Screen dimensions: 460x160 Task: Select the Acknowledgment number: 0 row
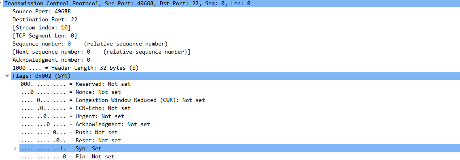click(51, 60)
